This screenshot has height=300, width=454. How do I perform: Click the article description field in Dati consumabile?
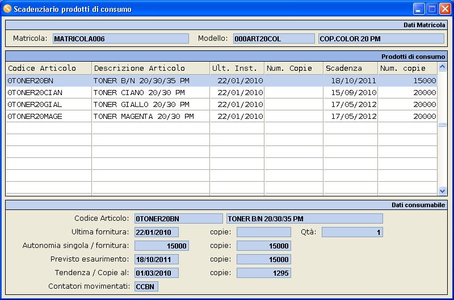click(x=305, y=218)
